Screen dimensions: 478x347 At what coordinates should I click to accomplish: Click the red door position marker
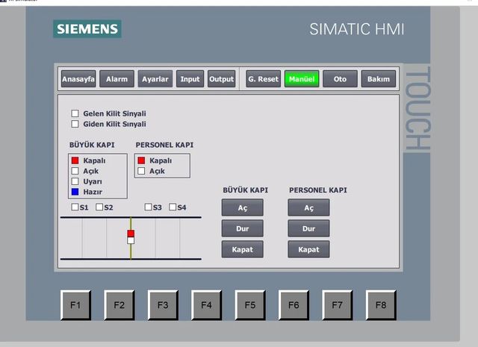131,234
